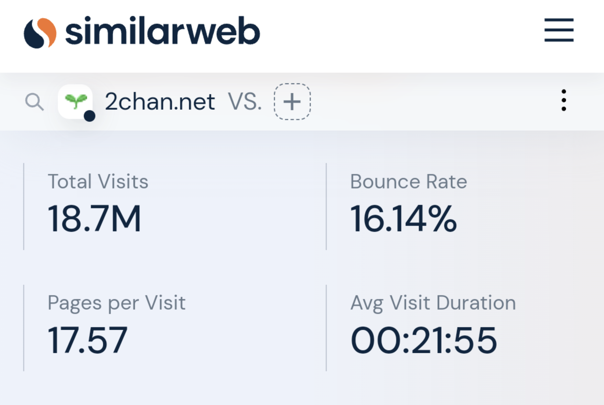
Task: Click empty search bar area after plus button
Action: (423, 102)
